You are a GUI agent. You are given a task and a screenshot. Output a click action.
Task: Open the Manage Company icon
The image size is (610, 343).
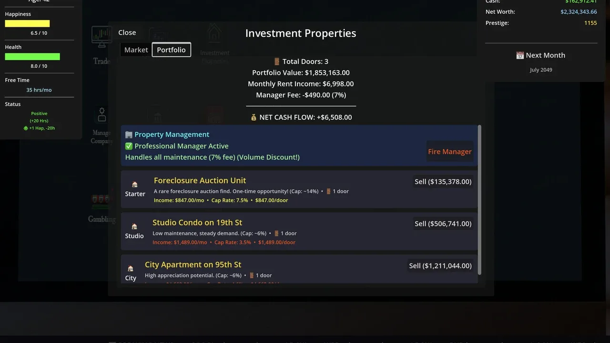[101, 115]
